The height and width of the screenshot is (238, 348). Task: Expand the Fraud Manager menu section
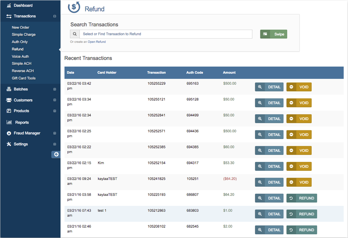[55, 133]
